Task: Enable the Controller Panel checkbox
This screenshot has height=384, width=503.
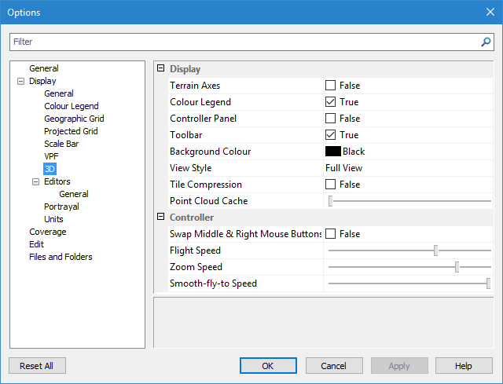Action: 331,119
